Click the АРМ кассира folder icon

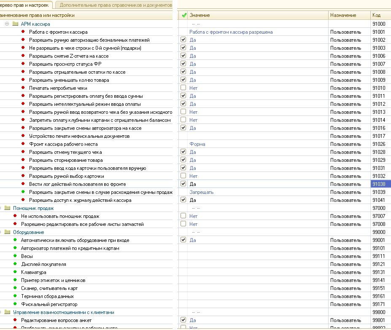coord(15,24)
